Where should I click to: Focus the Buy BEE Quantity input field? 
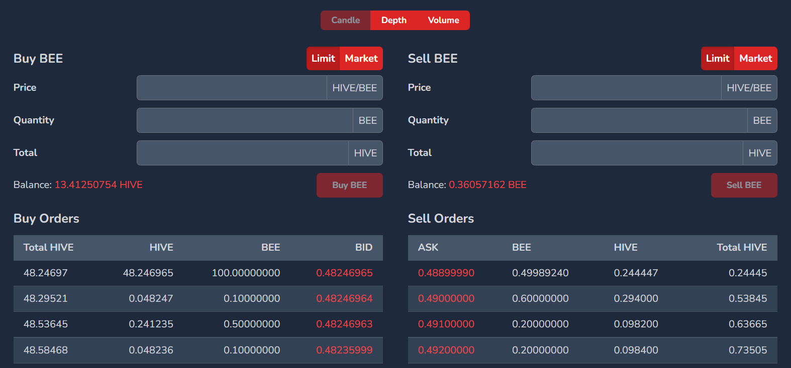[x=245, y=120]
